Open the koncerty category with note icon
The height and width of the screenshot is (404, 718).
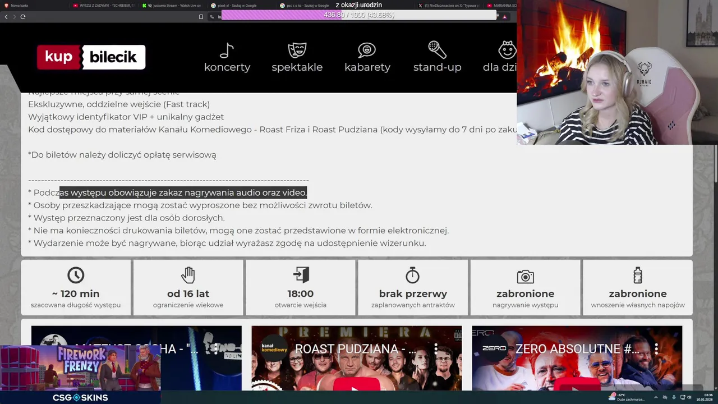click(x=227, y=57)
